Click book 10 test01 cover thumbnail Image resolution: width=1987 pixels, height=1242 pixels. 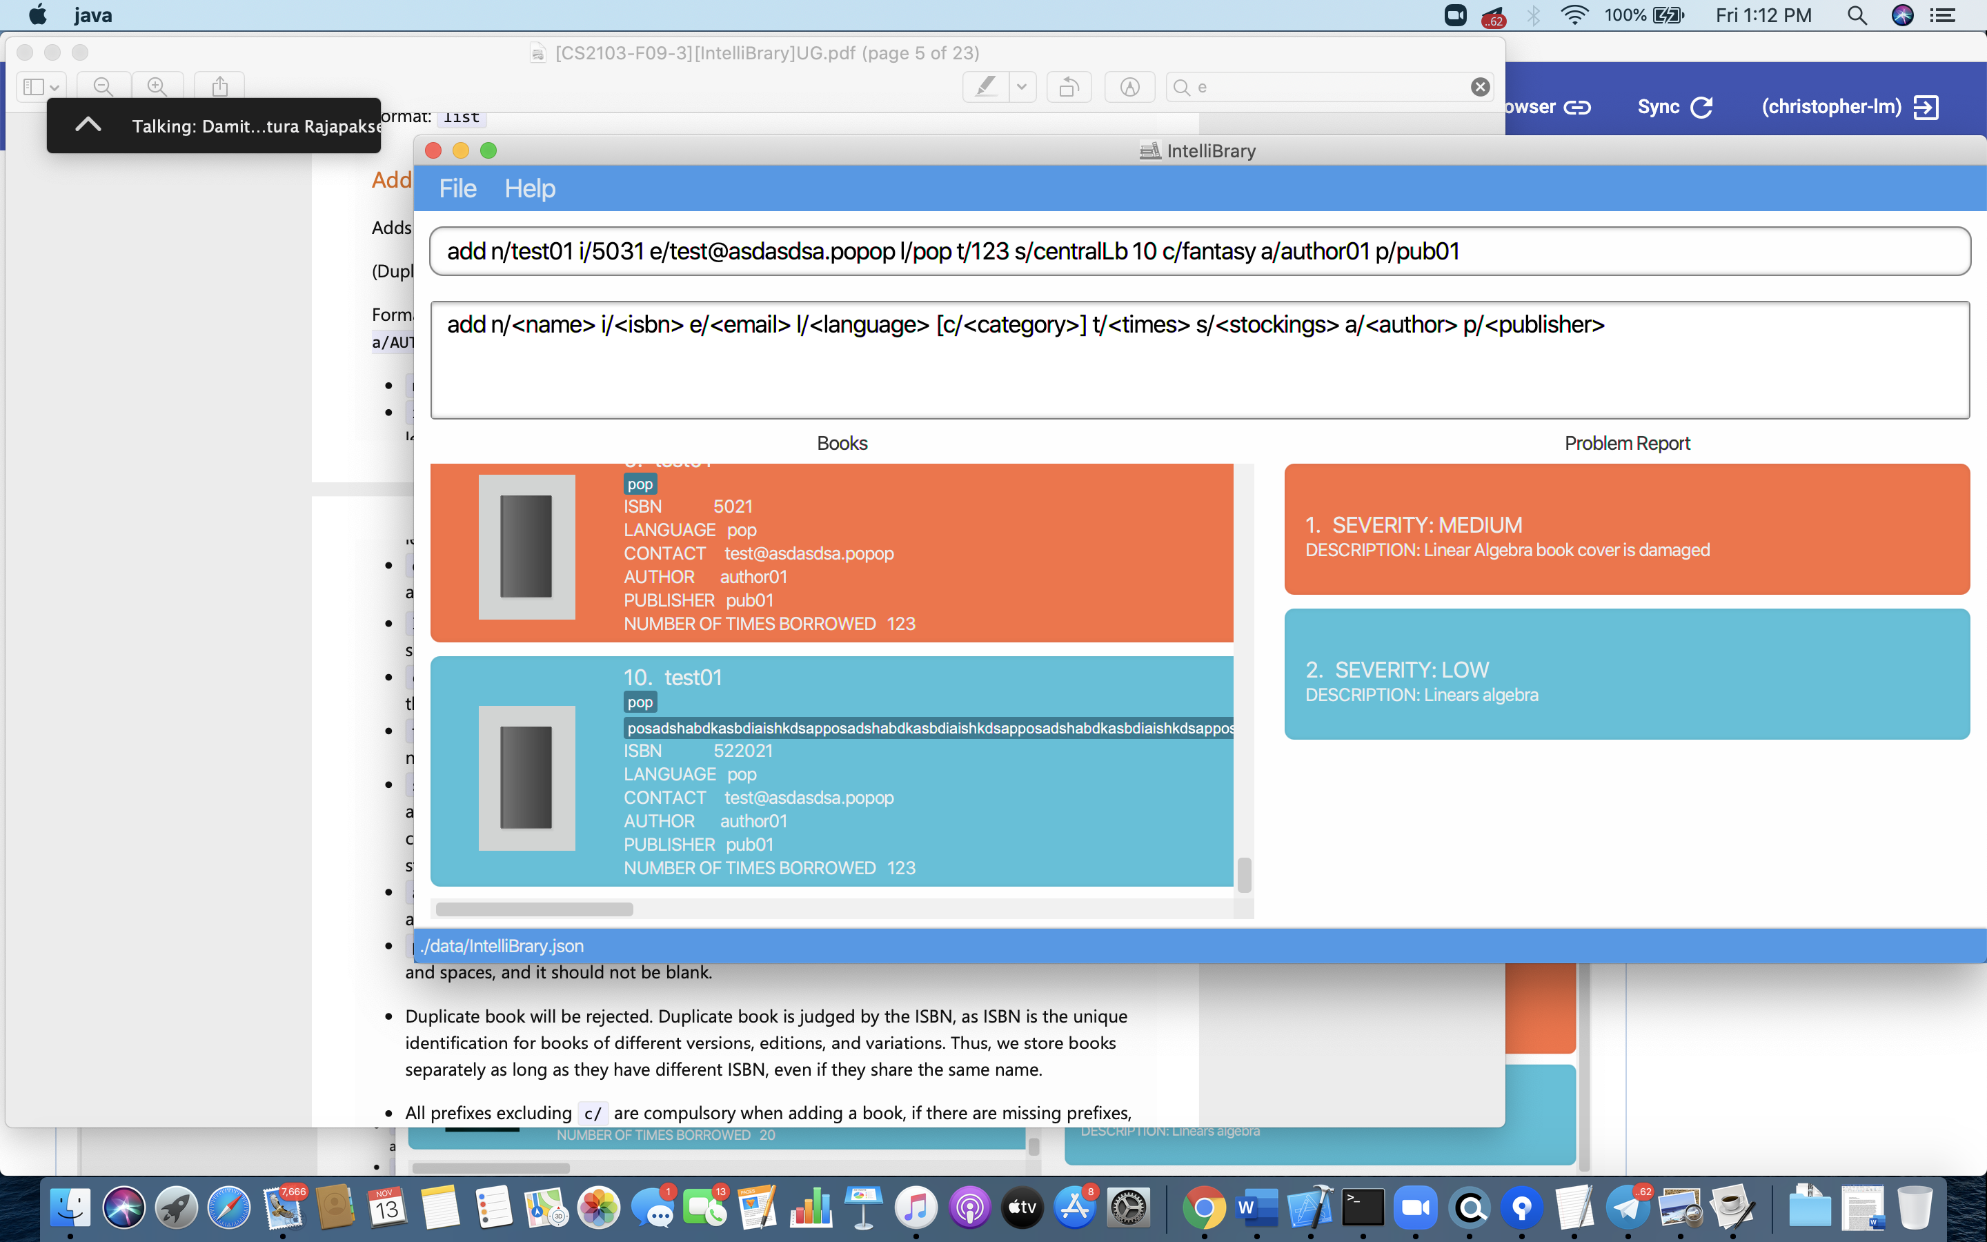click(x=526, y=777)
